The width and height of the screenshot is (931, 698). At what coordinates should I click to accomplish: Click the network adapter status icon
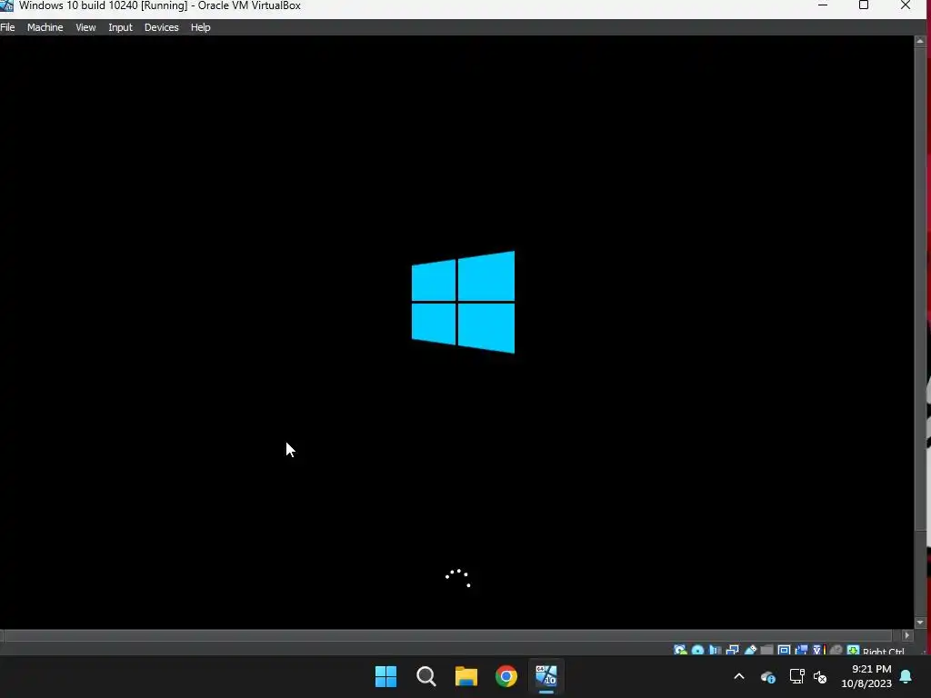click(733, 651)
